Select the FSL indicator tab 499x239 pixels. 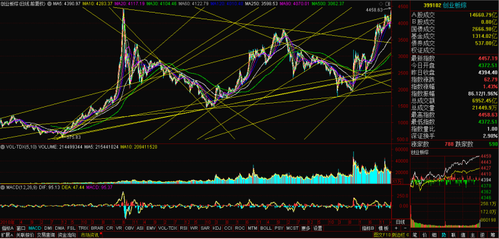(71, 228)
